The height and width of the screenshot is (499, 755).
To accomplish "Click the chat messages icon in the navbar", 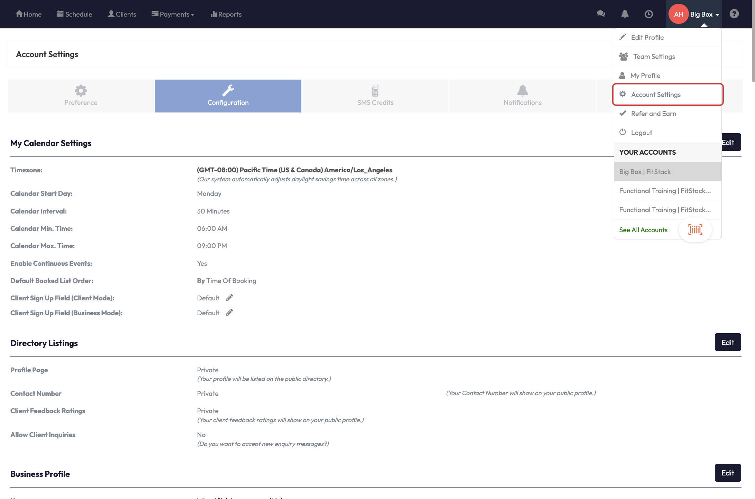I will pos(601,14).
